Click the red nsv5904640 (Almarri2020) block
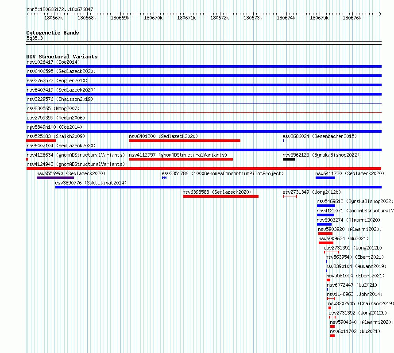This screenshot has width=394, height=353. 332,326
